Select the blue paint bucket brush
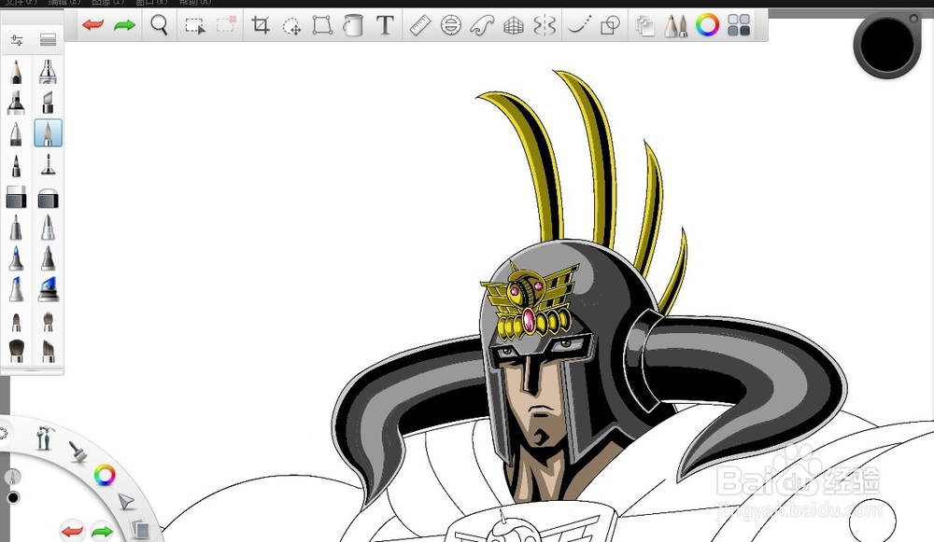Screen dimensions: 934x542 [49, 289]
